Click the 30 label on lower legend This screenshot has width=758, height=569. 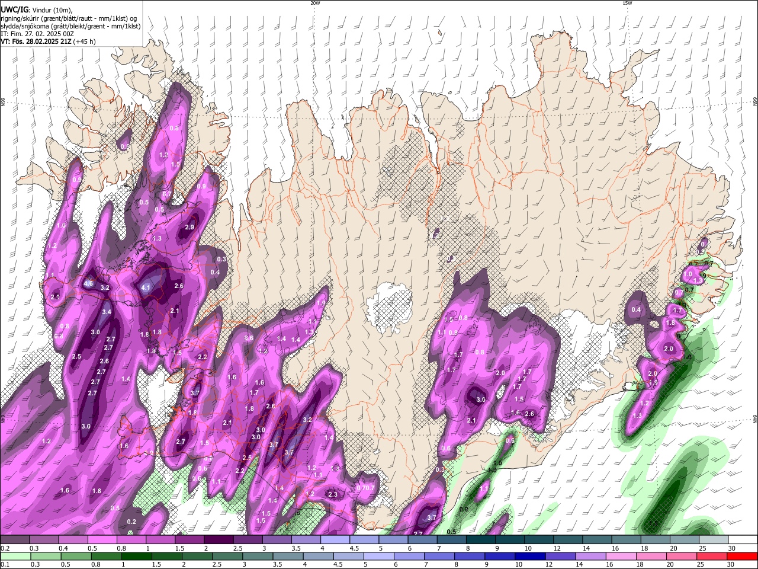732,565
